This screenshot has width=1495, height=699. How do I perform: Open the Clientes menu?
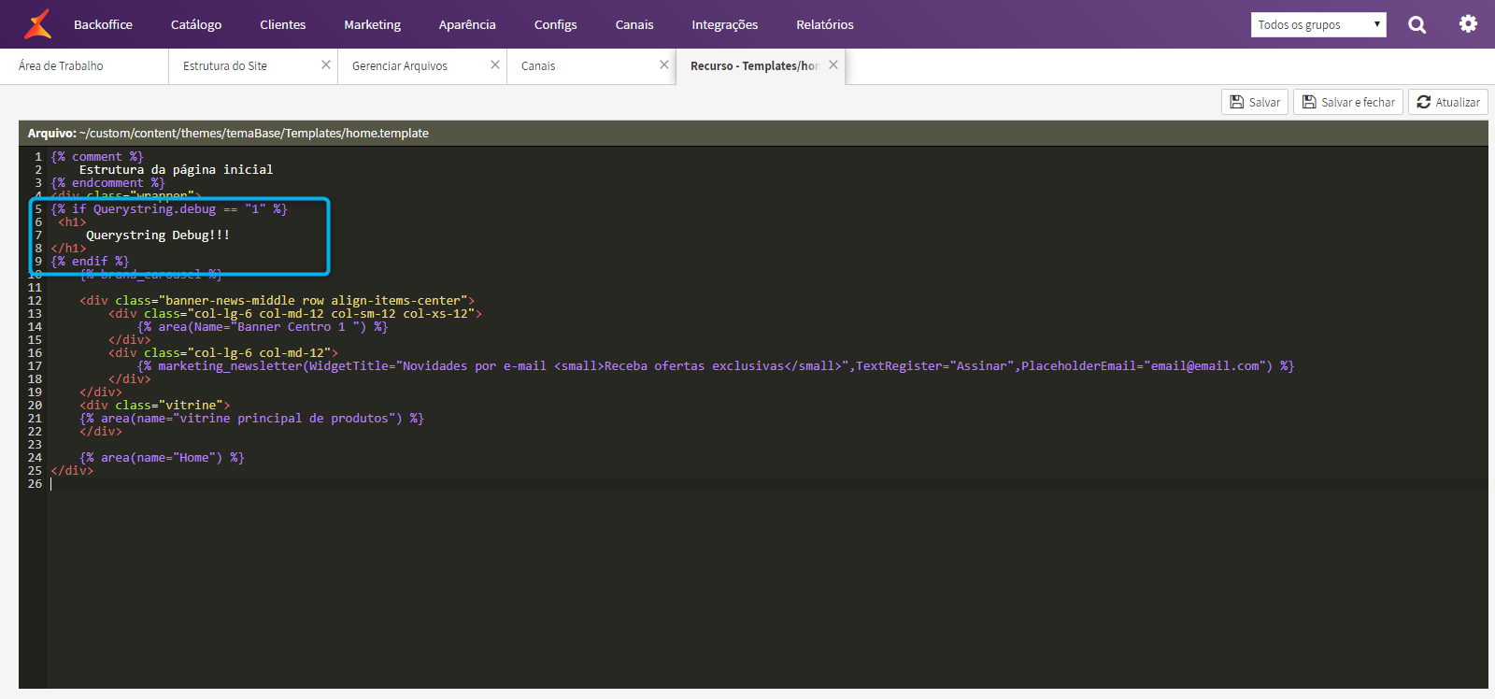pyautogui.click(x=283, y=24)
